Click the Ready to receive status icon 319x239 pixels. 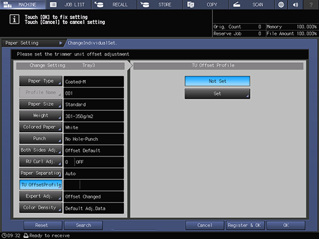(26, 235)
